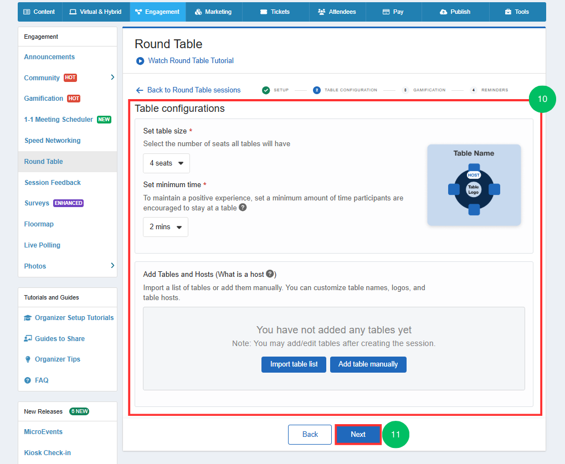Click the Back button
Viewport: 565px width, 464px height.
tap(310, 435)
